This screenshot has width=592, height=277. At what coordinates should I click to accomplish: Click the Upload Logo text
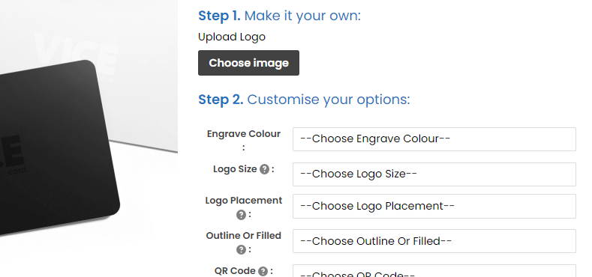pyautogui.click(x=231, y=37)
